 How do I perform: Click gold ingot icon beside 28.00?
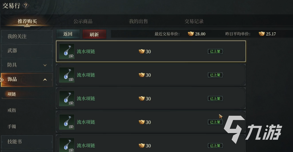pos(191,34)
